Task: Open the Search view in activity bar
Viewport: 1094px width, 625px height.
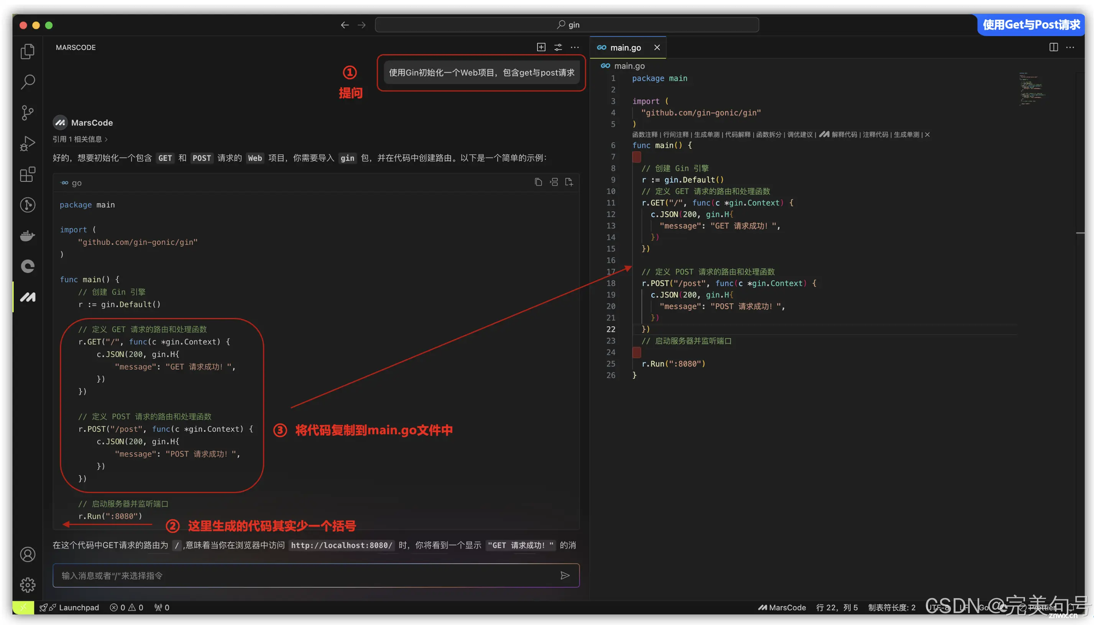Action: tap(28, 82)
